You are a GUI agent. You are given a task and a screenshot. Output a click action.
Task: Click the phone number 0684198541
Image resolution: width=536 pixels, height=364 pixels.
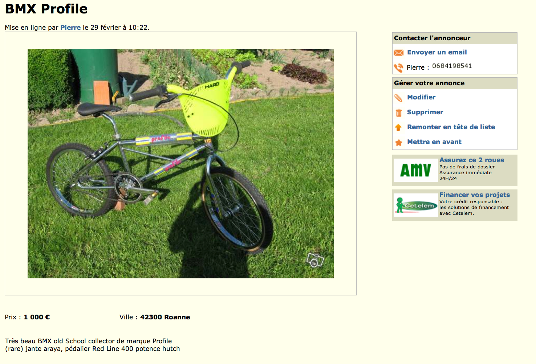(x=452, y=66)
